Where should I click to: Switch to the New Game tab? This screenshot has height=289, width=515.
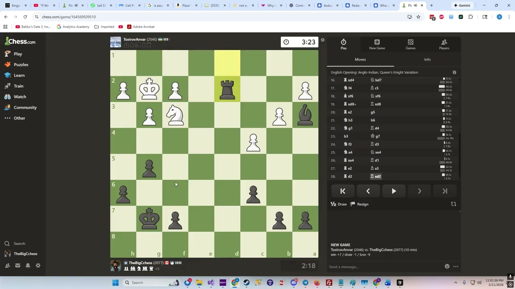[377, 44]
